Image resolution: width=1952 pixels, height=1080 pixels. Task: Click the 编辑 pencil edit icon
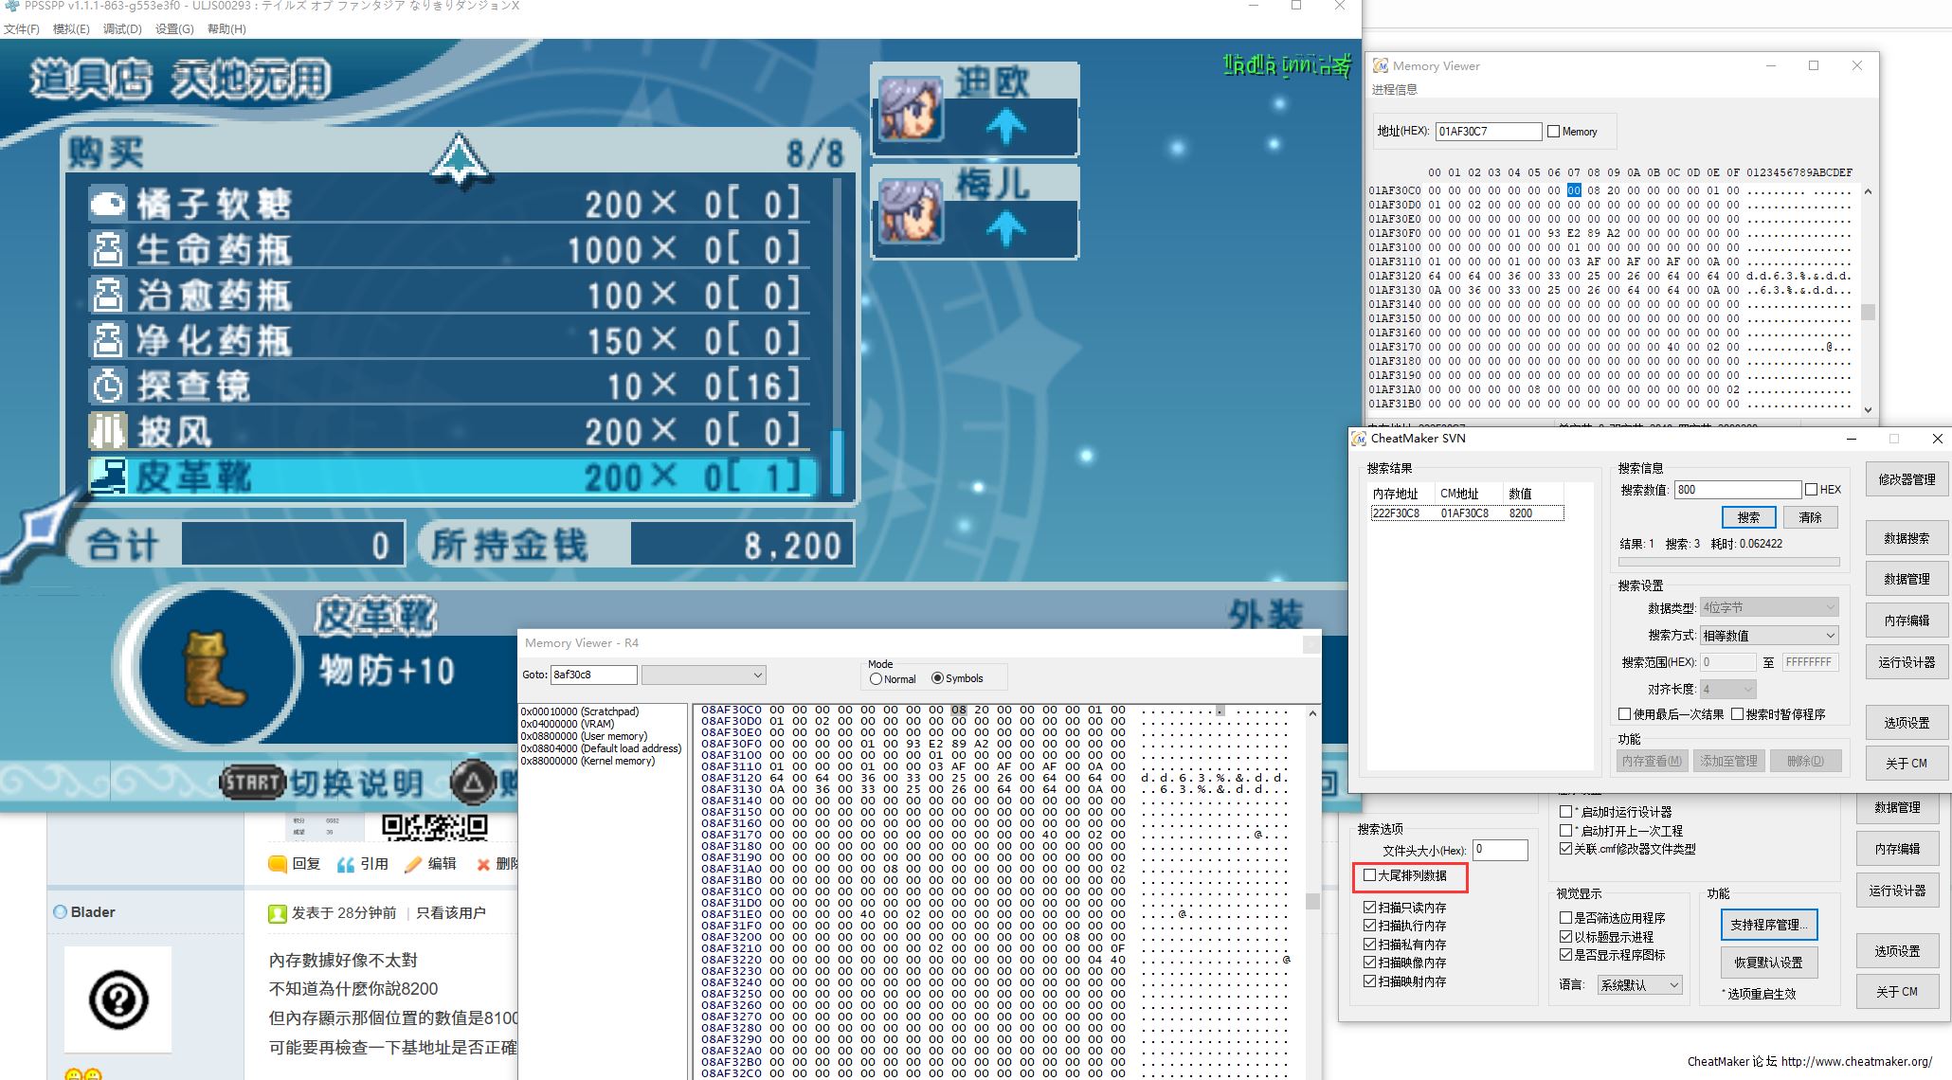(413, 864)
